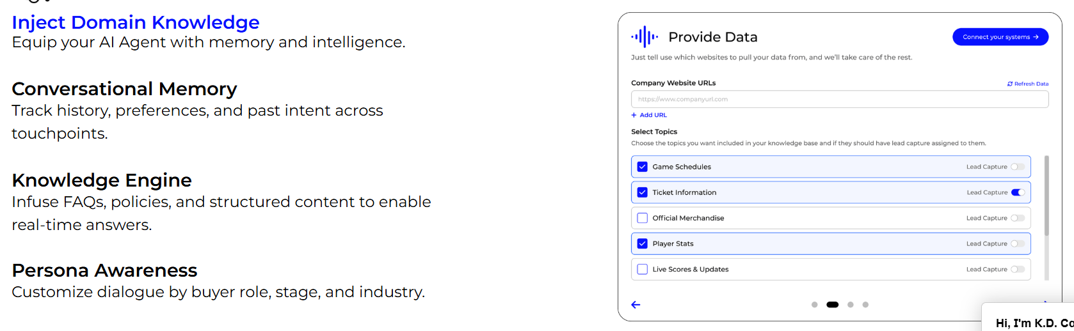Uncheck the Player Stats checkbox

(x=643, y=243)
